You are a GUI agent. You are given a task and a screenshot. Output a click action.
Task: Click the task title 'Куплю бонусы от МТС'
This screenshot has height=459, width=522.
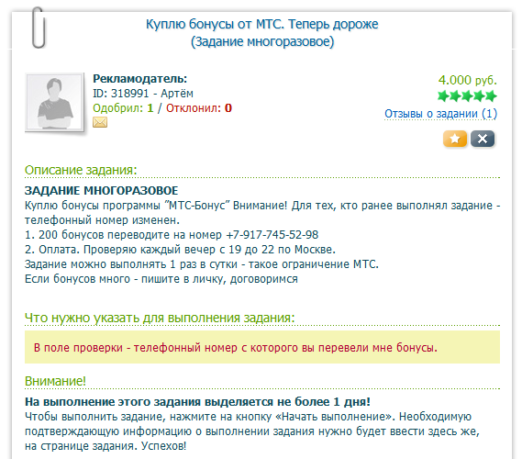262,24
